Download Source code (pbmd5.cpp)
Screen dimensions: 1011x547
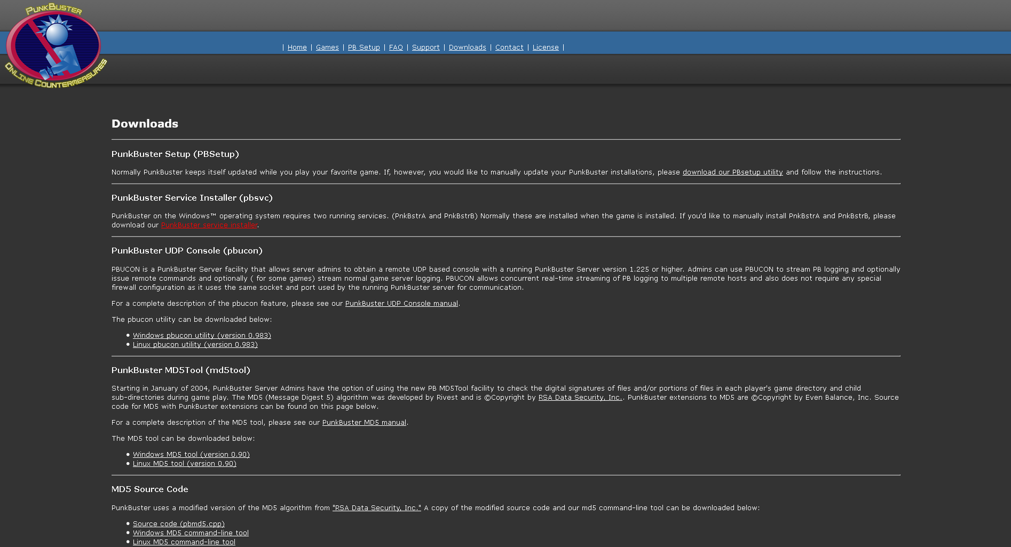pos(179,524)
